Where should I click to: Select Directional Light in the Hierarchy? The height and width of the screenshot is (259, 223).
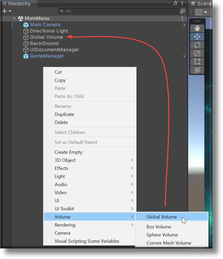point(49,31)
